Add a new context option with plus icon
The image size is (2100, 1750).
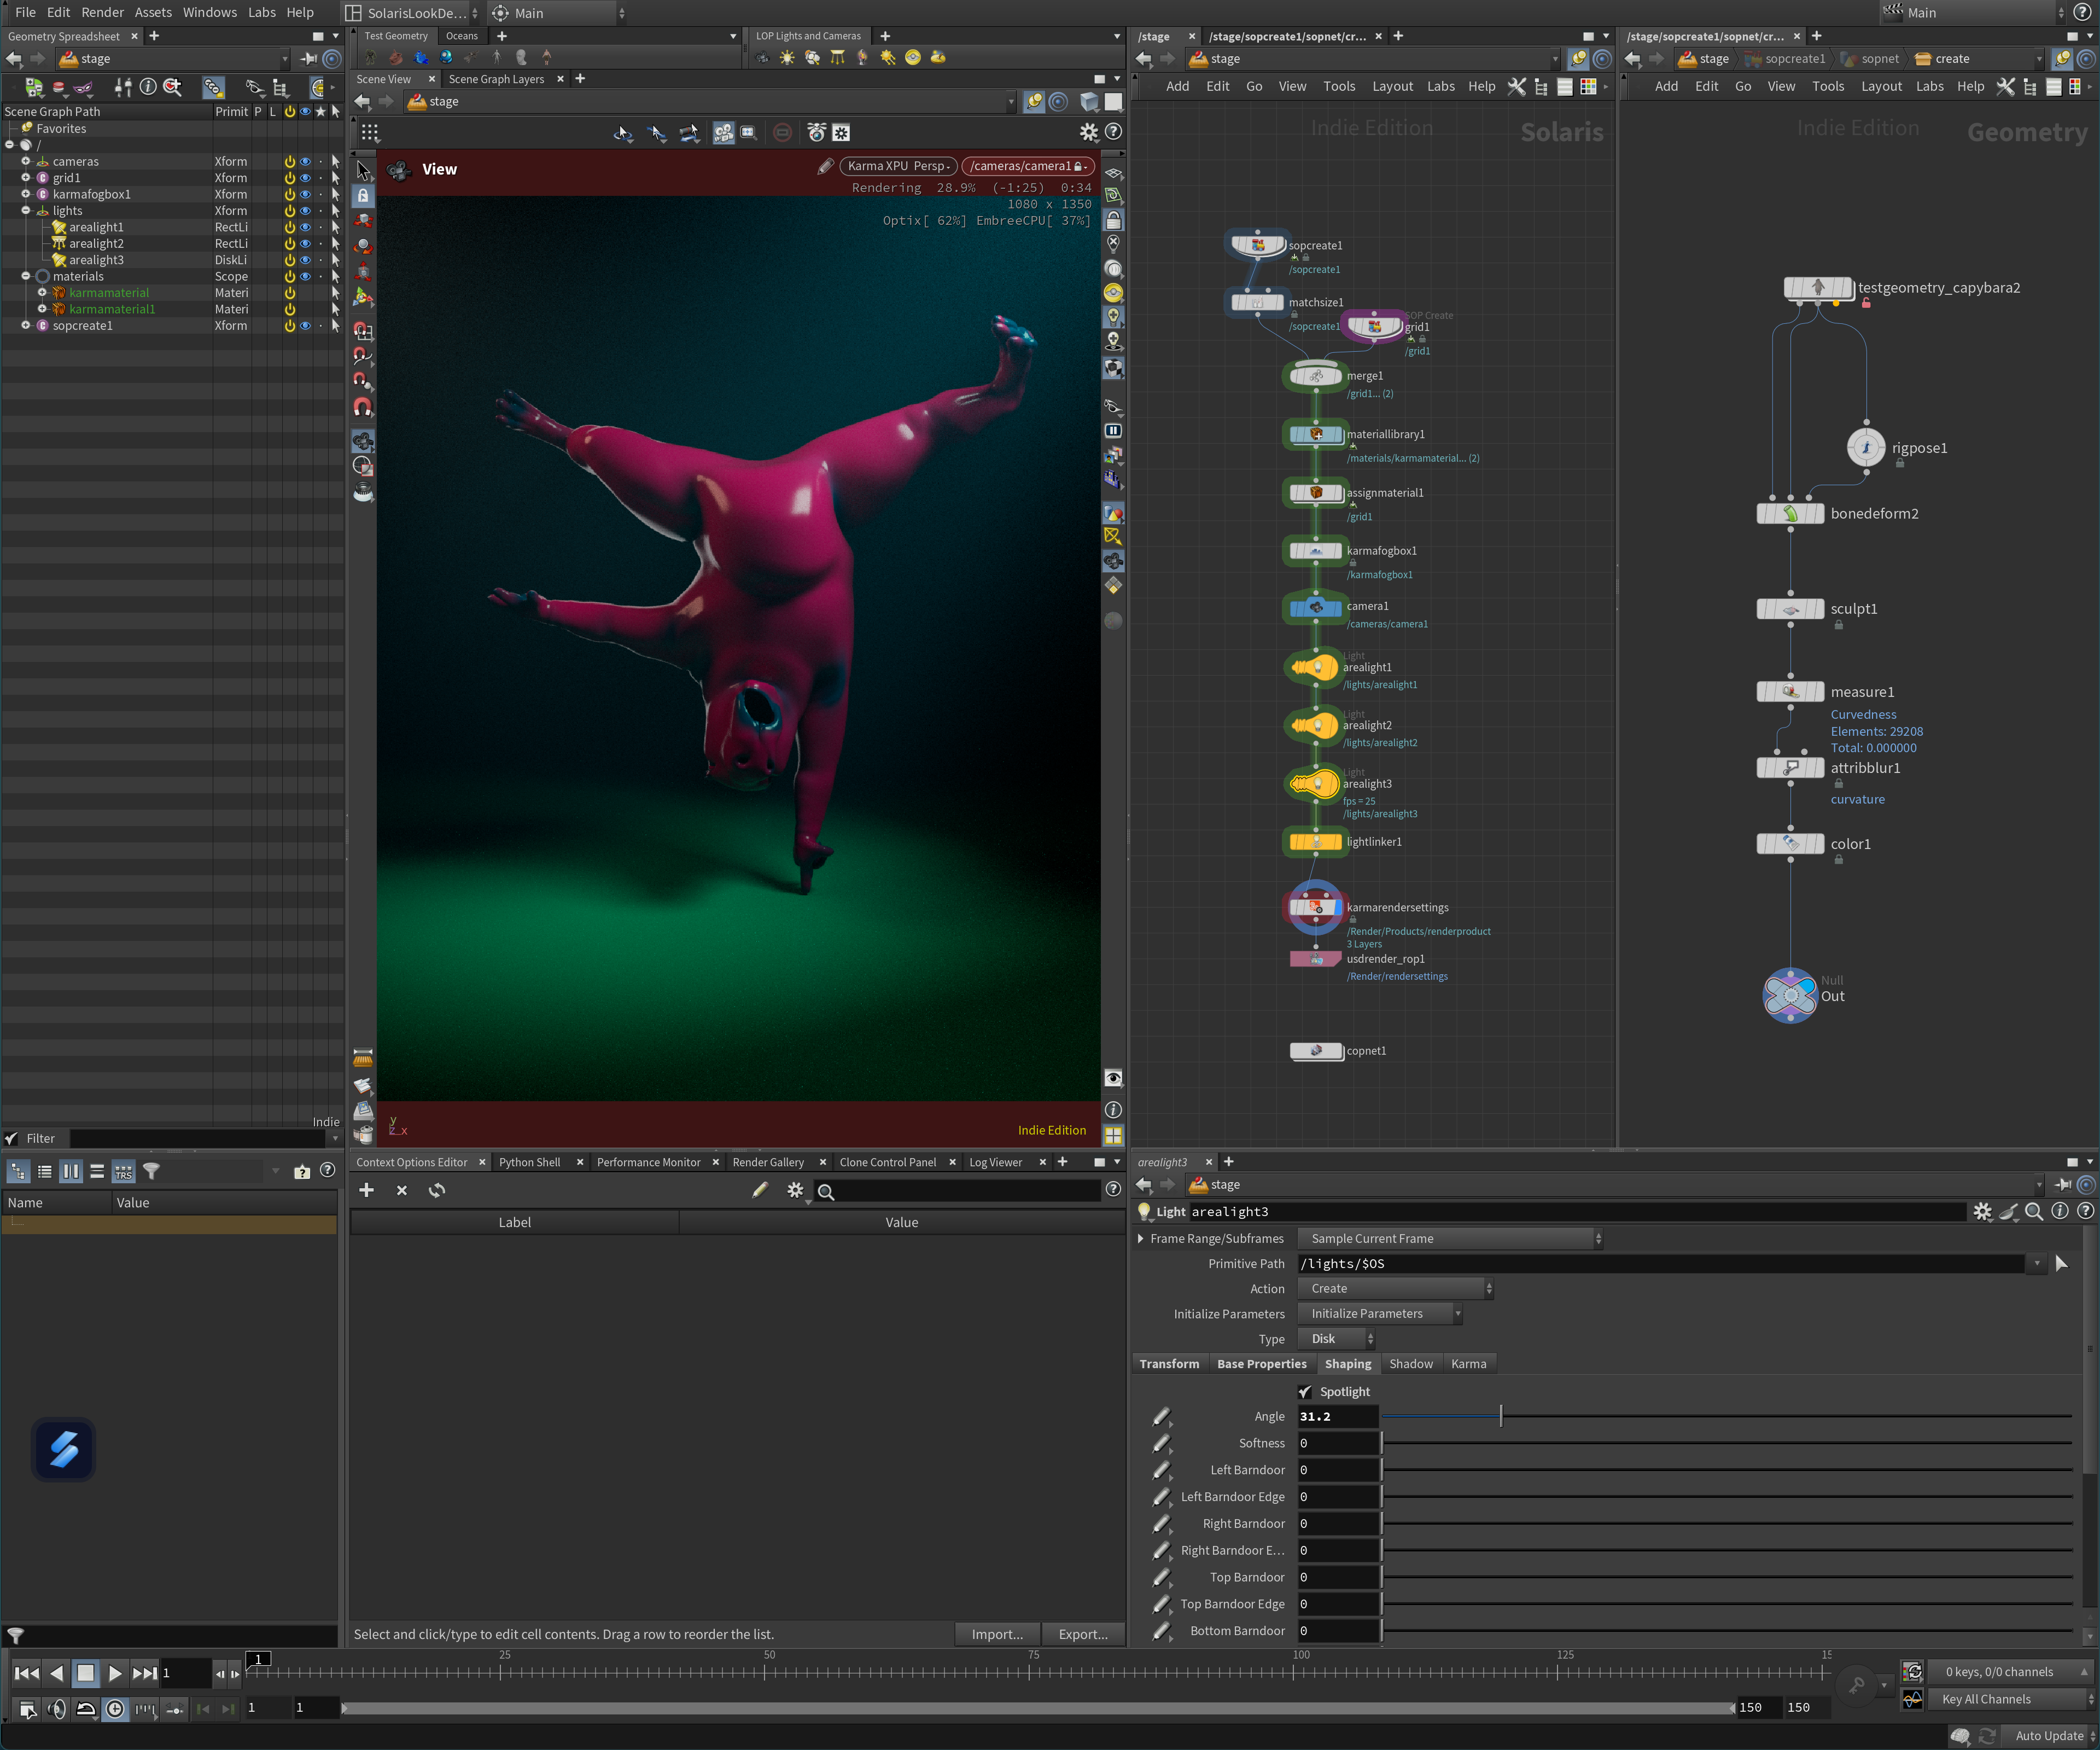(366, 1190)
